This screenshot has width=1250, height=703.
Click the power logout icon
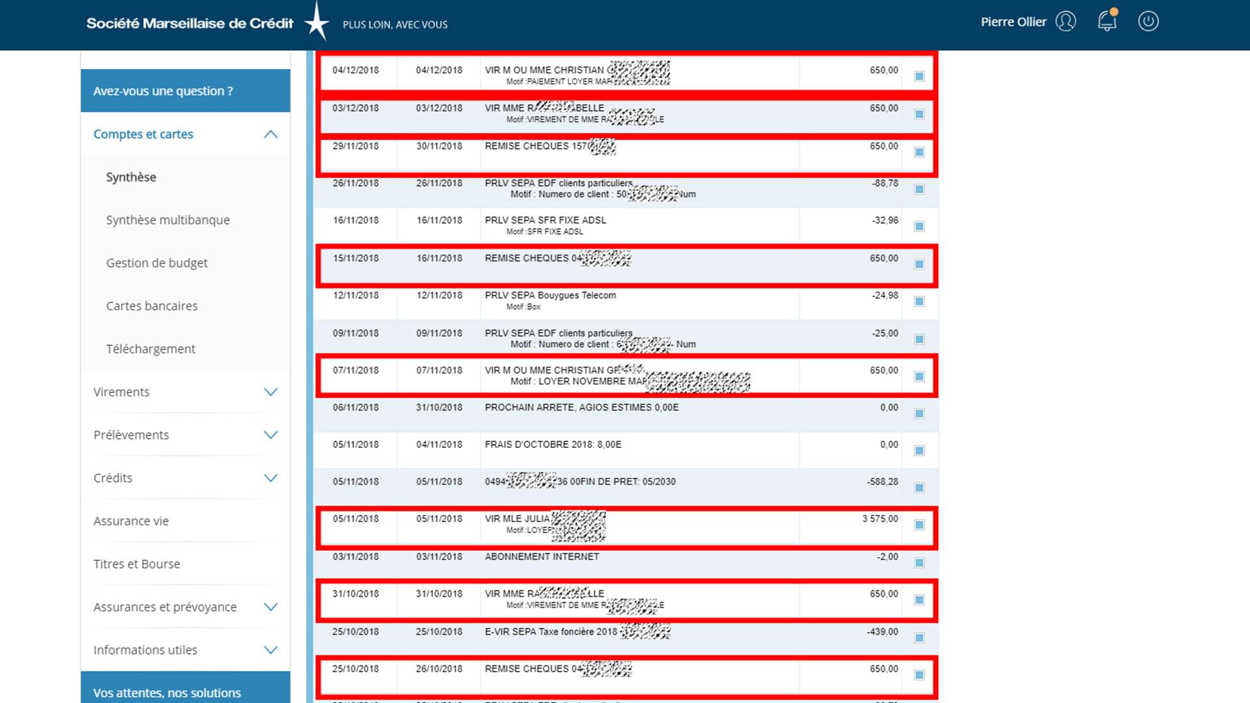(x=1148, y=21)
